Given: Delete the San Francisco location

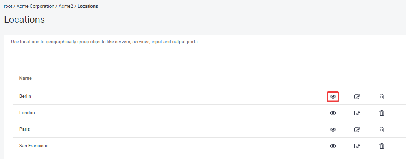Looking at the screenshot, I should [x=382, y=146].
